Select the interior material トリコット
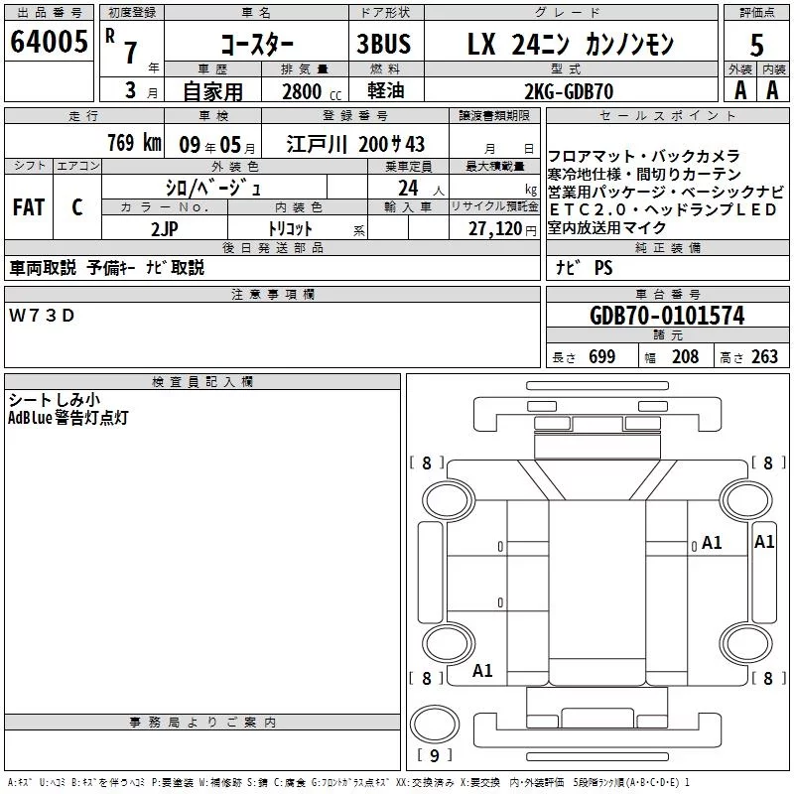Viewport: 794px width, 794px height. (x=290, y=229)
